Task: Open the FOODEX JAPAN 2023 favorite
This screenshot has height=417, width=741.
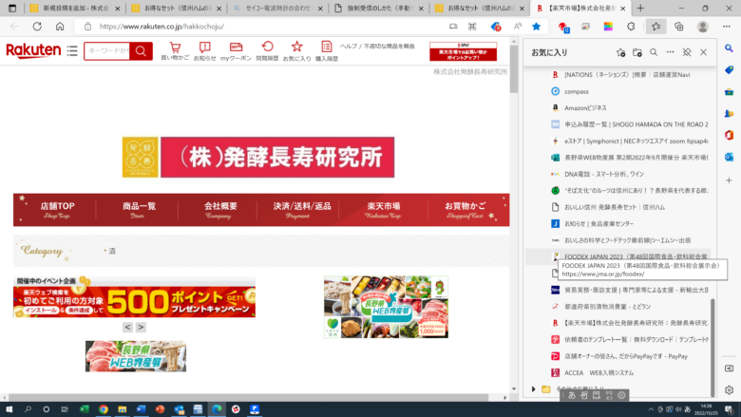Action: 617,256
